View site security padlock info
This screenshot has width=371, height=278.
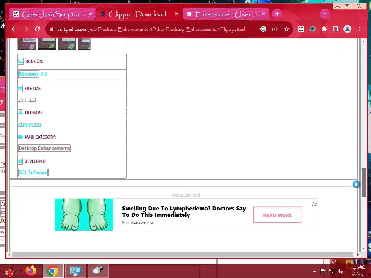(x=52, y=29)
